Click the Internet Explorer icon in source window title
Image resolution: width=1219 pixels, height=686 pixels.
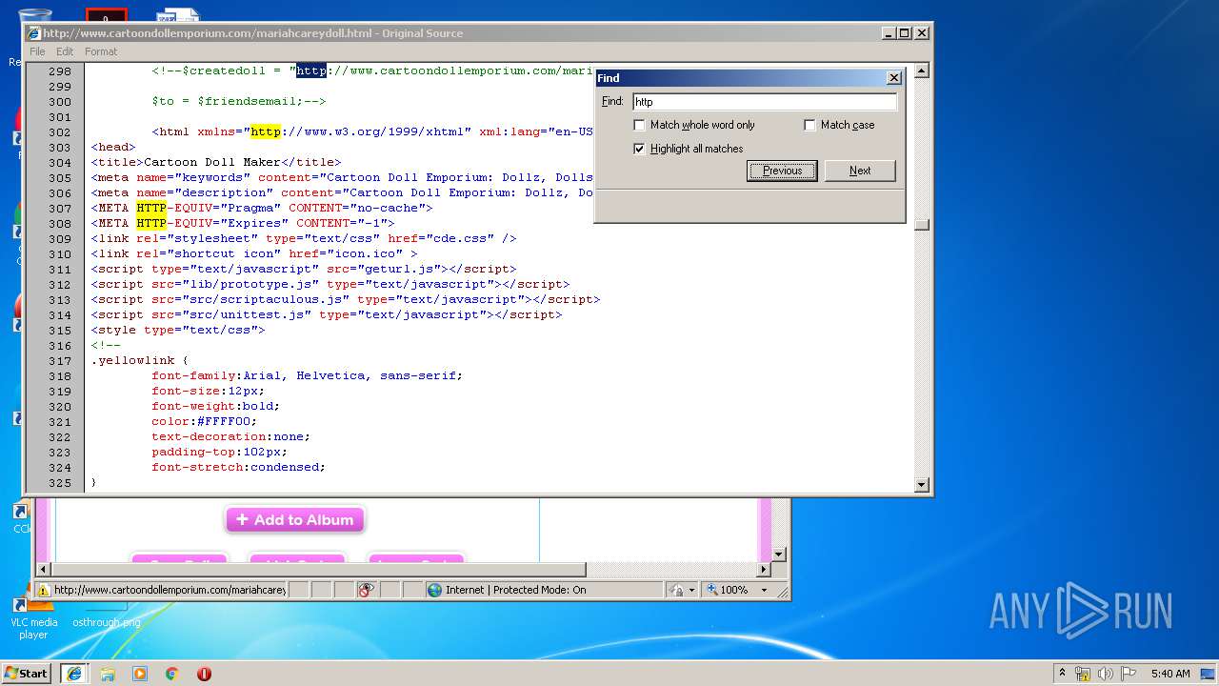tap(33, 32)
